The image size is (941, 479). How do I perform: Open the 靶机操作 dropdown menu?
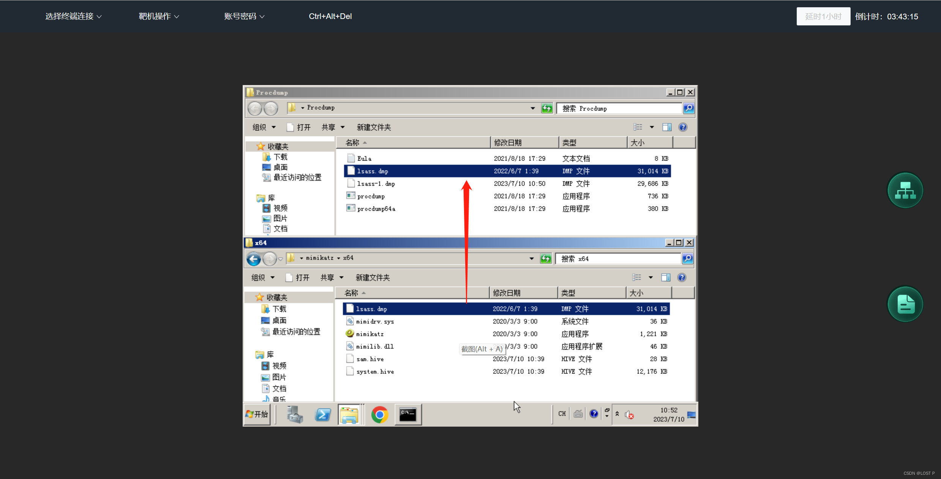click(x=159, y=16)
